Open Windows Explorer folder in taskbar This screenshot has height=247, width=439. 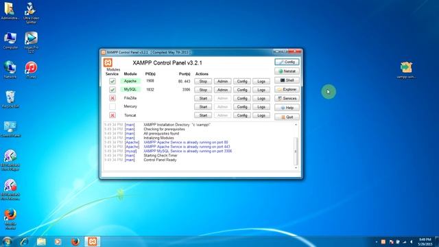click(41, 242)
